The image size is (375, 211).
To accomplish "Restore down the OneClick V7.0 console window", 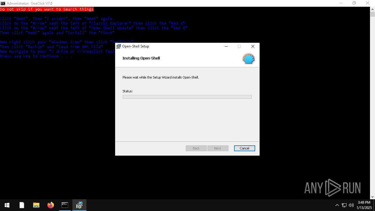I will (x=354, y=3).
